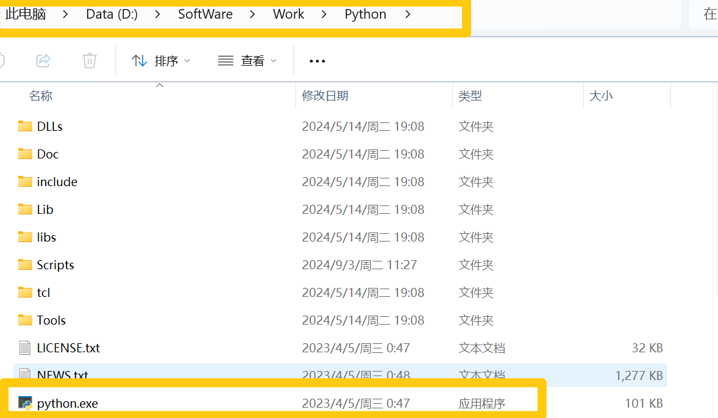This screenshot has width=718, height=418.
Task: Navigate to Work in the address path
Action: (288, 14)
